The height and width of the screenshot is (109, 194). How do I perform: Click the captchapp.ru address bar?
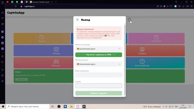(x=29, y=6)
